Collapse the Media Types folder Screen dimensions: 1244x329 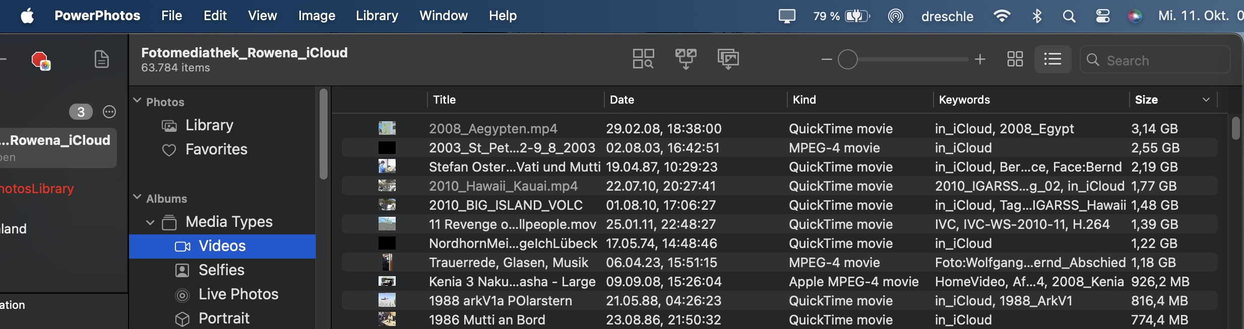coord(150,222)
